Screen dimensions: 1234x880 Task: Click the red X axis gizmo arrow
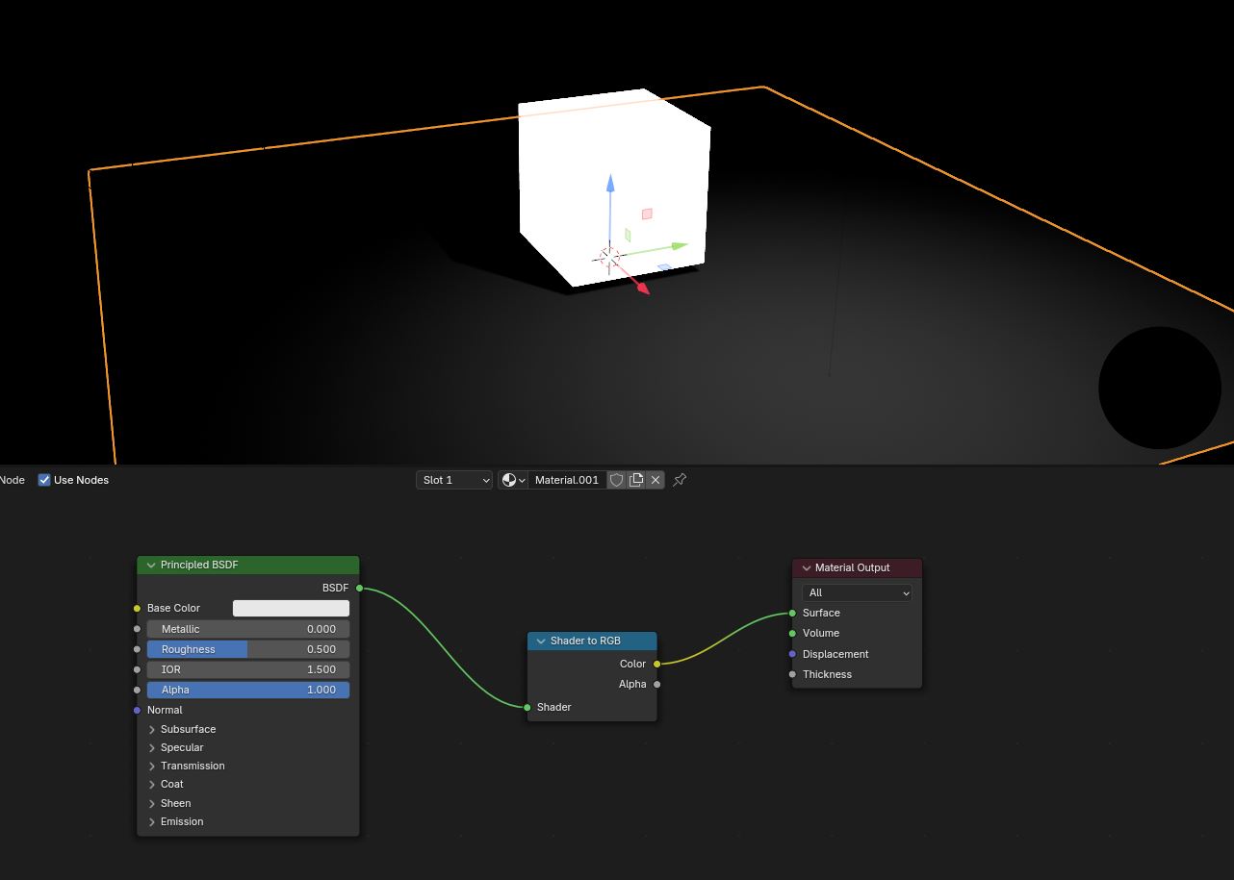pyautogui.click(x=642, y=288)
